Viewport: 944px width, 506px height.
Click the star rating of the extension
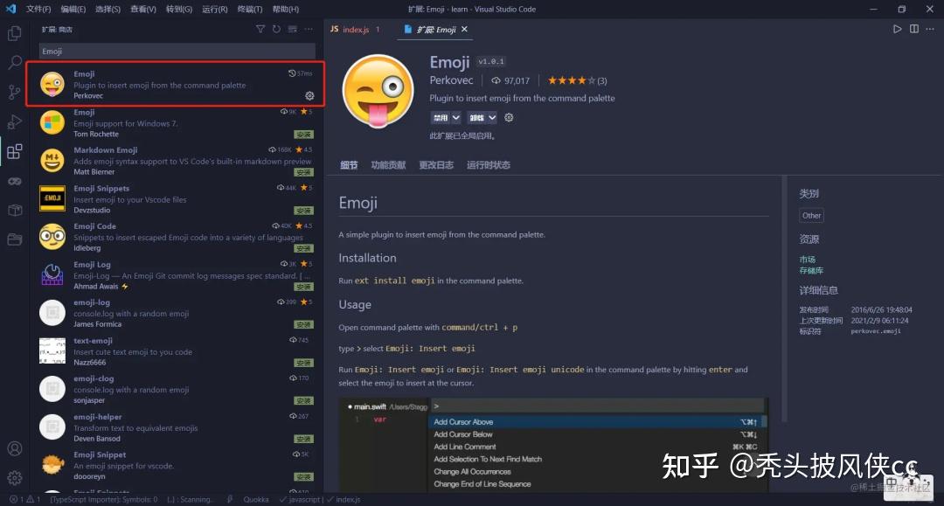(577, 80)
